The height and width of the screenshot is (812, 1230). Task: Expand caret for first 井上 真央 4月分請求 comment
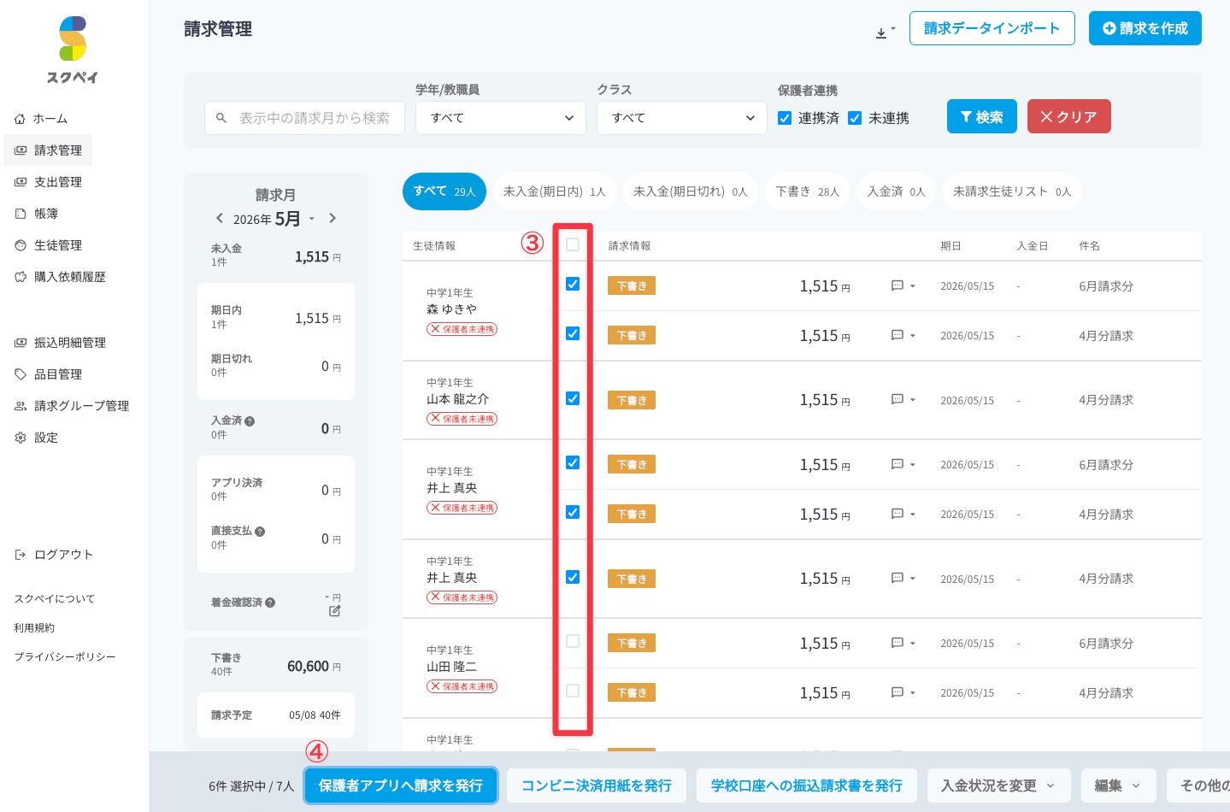click(913, 515)
